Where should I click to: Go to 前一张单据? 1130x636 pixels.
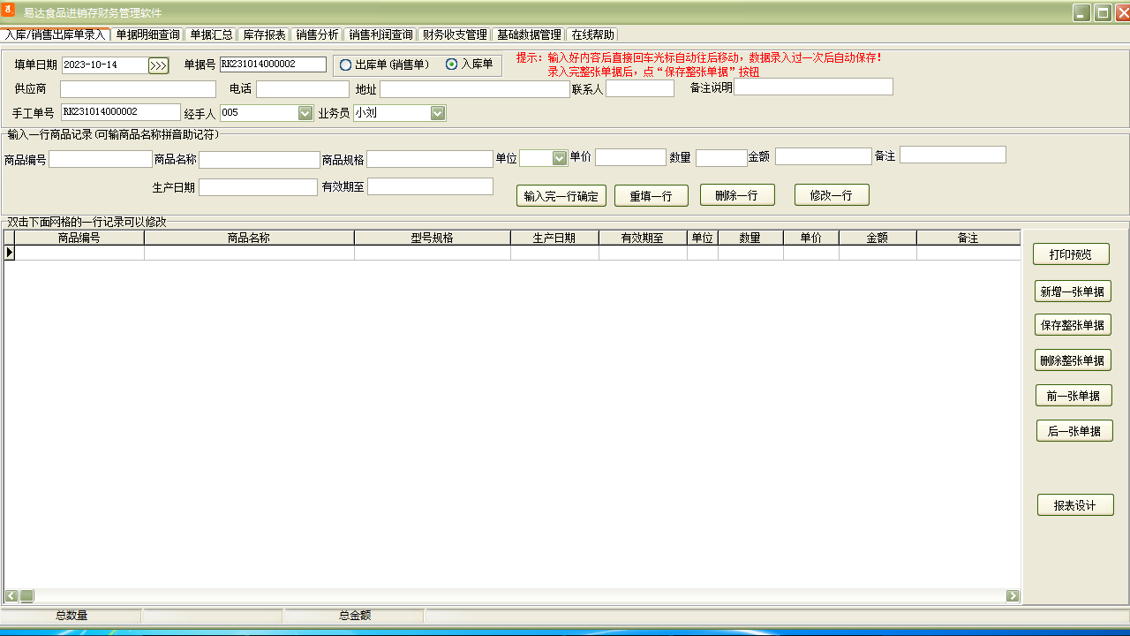click(1073, 396)
